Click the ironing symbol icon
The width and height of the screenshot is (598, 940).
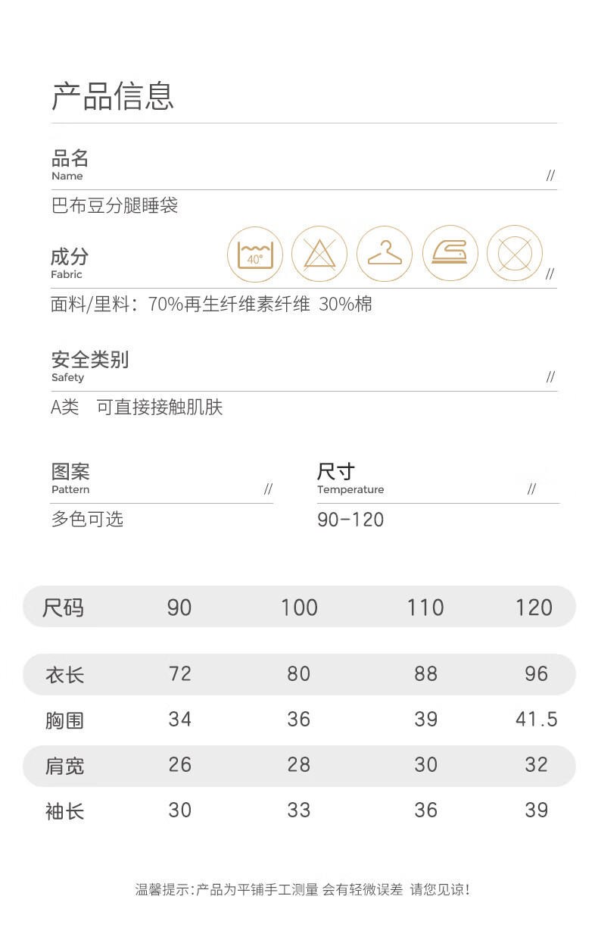pyautogui.click(x=450, y=254)
